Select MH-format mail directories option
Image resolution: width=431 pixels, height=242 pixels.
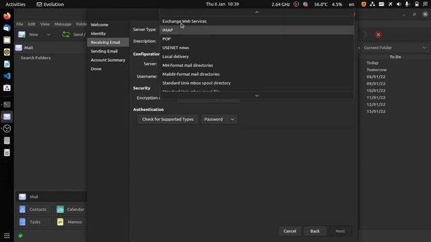point(257,65)
